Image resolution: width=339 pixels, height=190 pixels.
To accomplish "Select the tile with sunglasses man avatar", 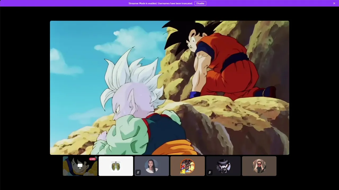I will tap(259, 166).
